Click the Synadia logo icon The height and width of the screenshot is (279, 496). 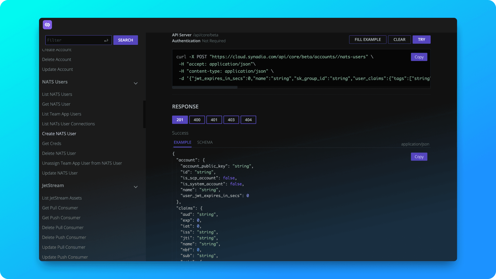click(47, 25)
